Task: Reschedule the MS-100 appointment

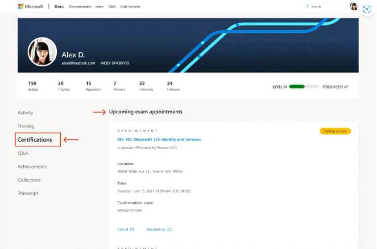Action: [156, 229]
